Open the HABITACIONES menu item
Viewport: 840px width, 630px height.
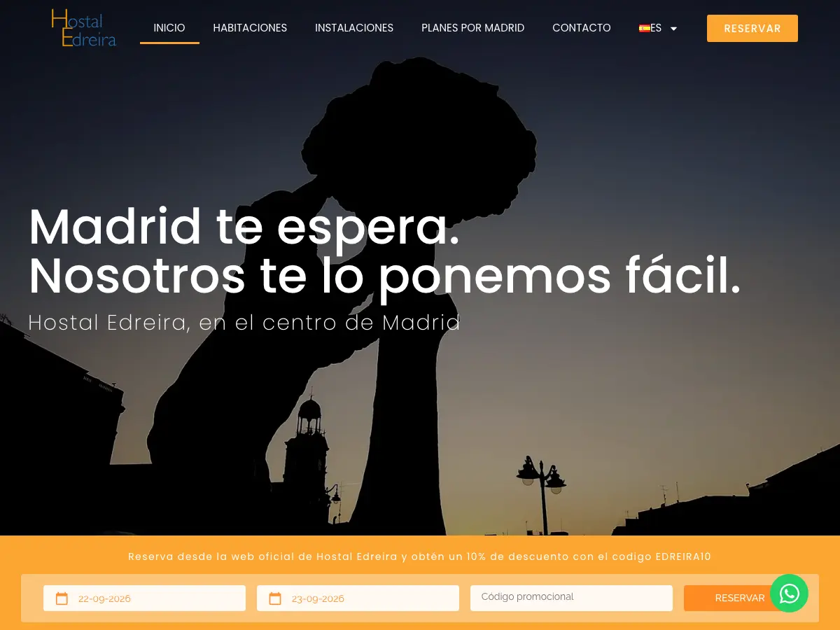pyautogui.click(x=250, y=28)
